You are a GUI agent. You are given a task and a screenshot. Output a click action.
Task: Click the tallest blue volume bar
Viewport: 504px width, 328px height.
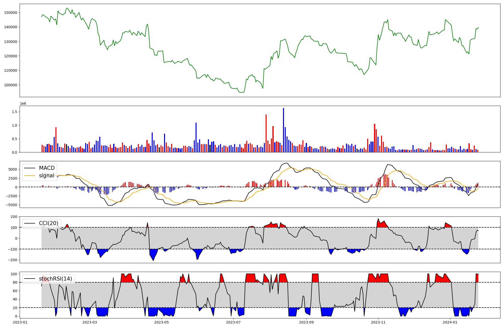click(283, 130)
